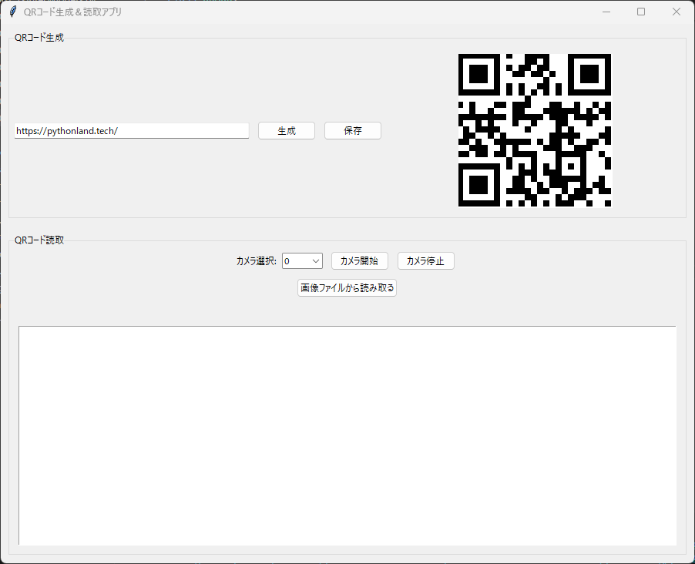Start the camera with カメラ開始

pos(359,261)
